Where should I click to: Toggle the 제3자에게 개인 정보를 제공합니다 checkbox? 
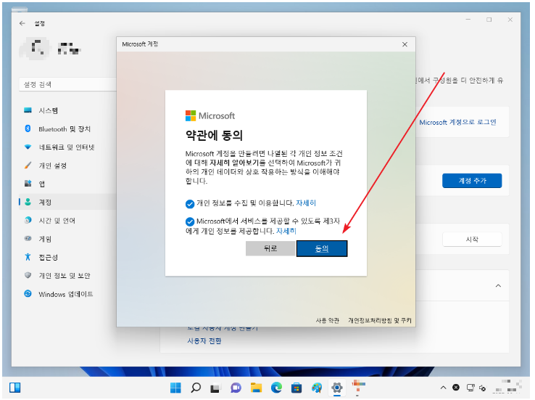[x=190, y=221]
